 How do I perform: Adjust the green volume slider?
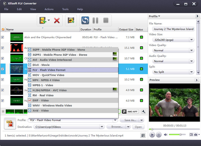click(180, 135)
